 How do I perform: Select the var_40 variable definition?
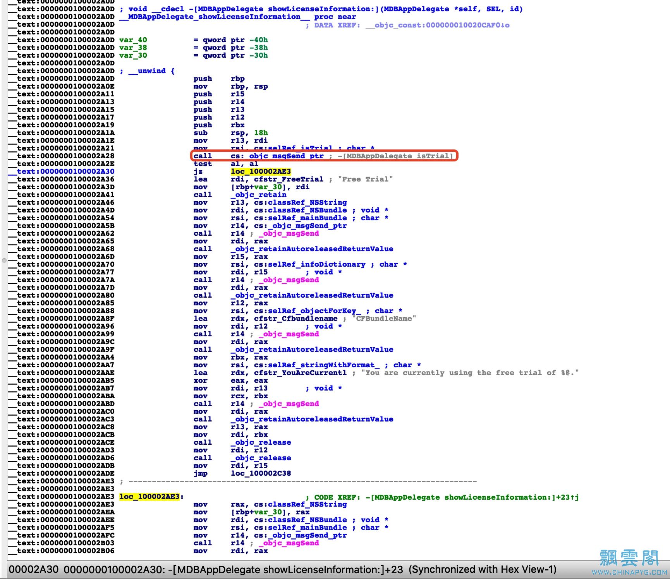[133, 40]
